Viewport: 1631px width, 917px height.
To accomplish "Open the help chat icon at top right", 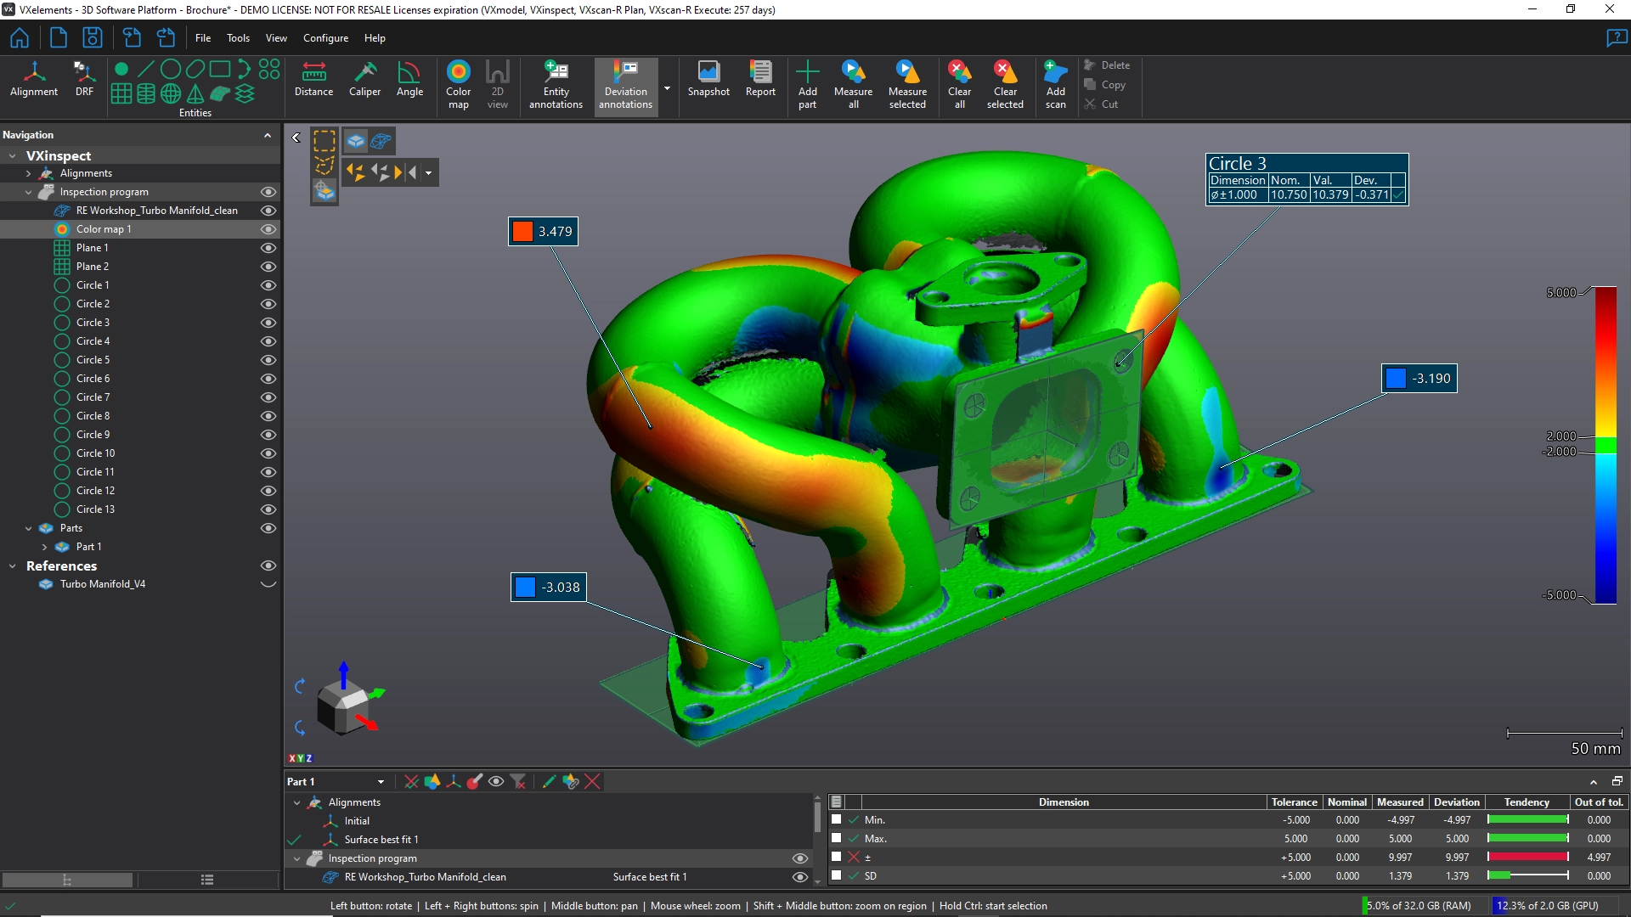I will coord(1616,38).
